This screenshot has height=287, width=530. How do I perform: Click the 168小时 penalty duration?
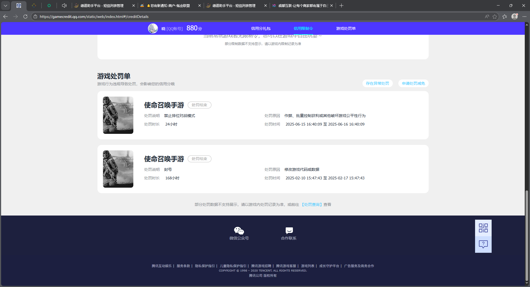[x=172, y=178]
